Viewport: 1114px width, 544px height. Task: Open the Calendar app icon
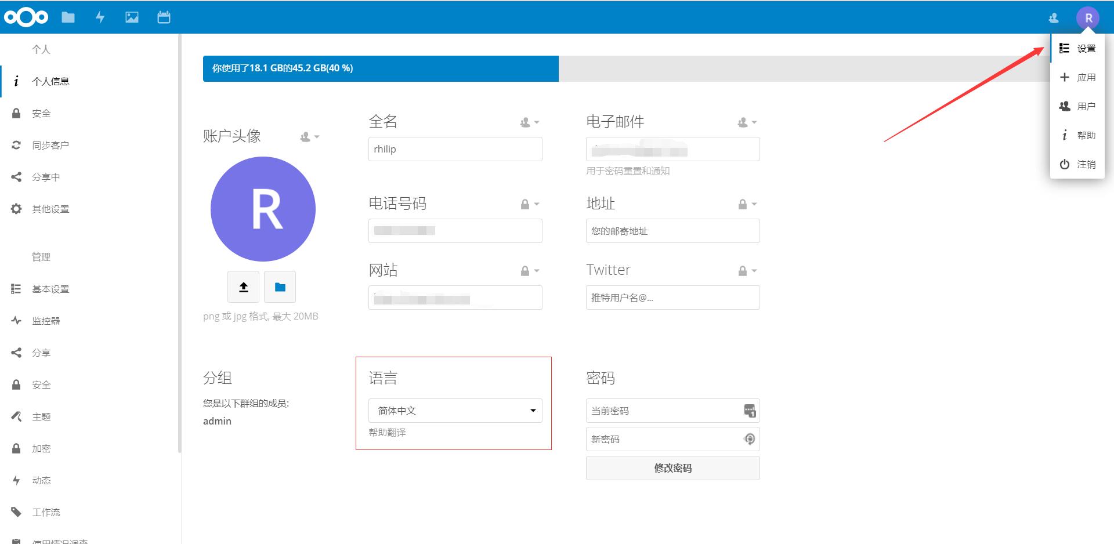click(164, 17)
